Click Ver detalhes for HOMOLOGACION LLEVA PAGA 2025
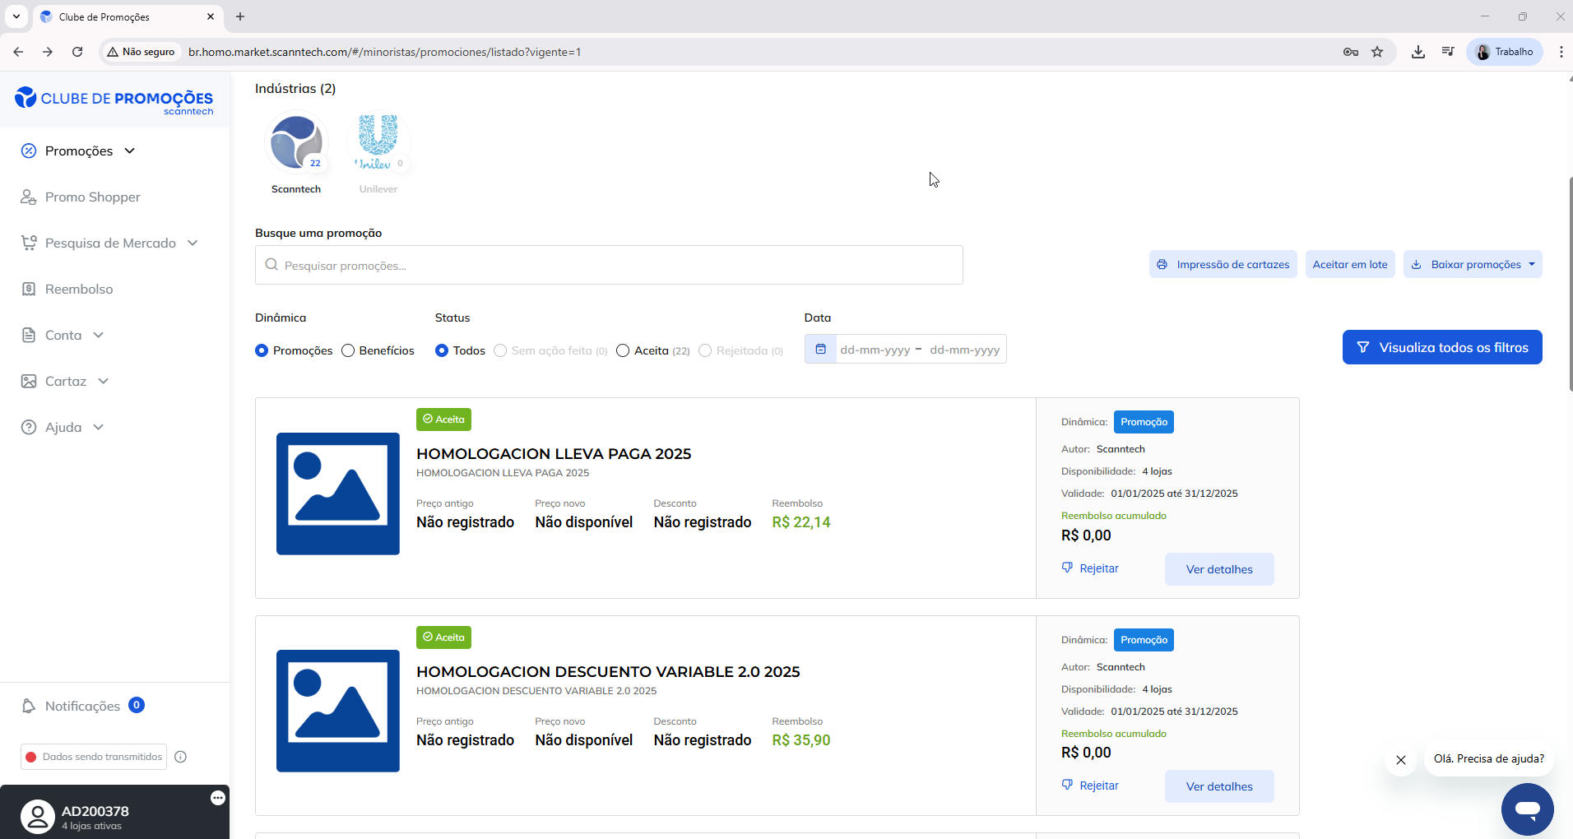This screenshot has width=1573, height=839. point(1218,569)
